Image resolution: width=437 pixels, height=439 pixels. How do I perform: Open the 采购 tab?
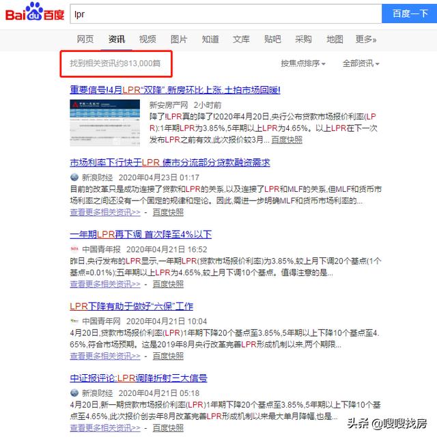(303, 39)
